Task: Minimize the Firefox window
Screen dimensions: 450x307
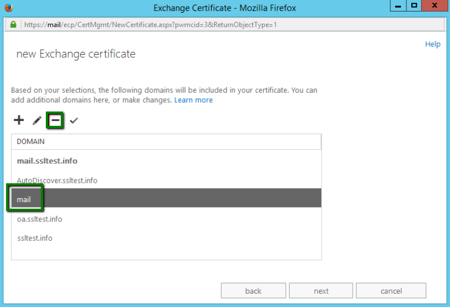Action: (398, 6)
